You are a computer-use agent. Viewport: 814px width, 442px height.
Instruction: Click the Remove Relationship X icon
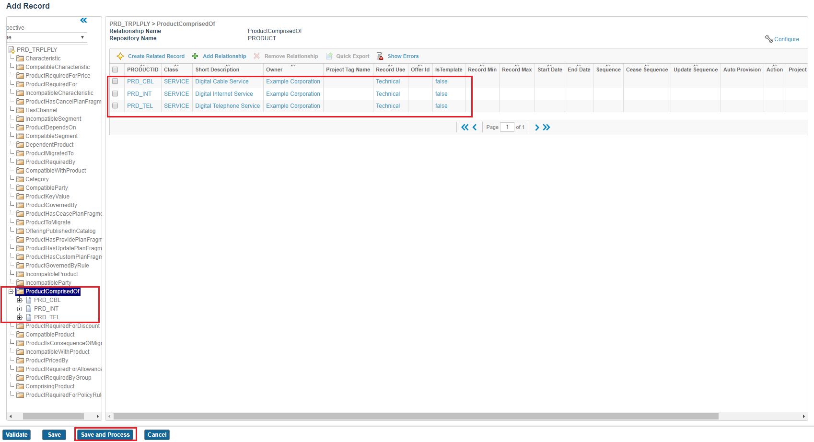(x=256, y=56)
